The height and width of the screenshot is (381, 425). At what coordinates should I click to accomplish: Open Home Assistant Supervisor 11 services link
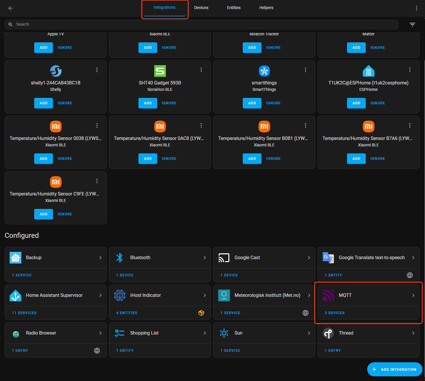pyautogui.click(x=24, y=313)
